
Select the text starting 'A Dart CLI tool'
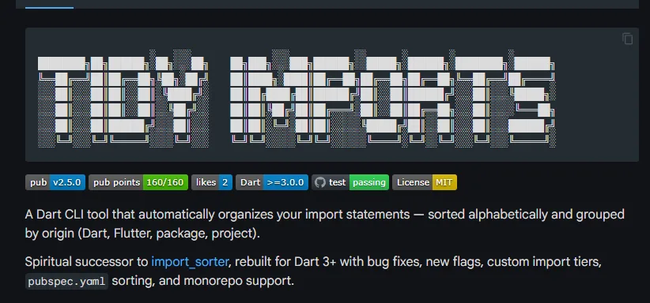point(324,223)
